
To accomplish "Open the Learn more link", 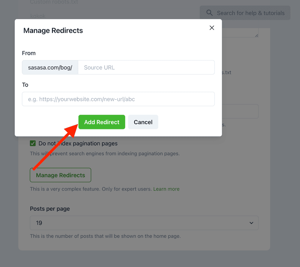I will (166, 189).
